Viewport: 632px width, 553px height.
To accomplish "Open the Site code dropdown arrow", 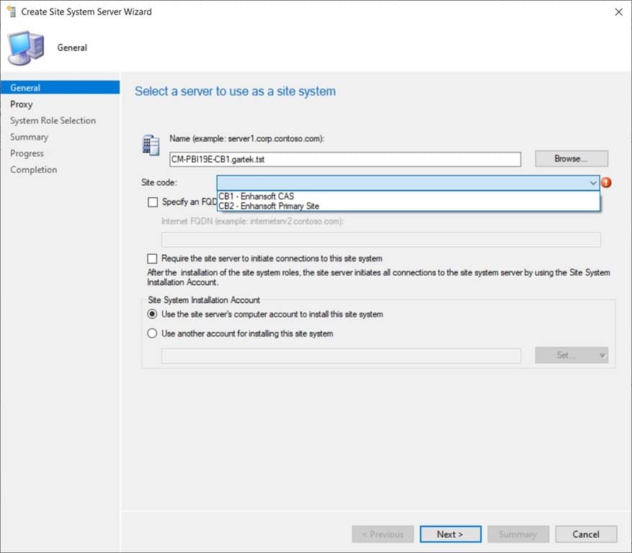I will click(x=592, y=183).
